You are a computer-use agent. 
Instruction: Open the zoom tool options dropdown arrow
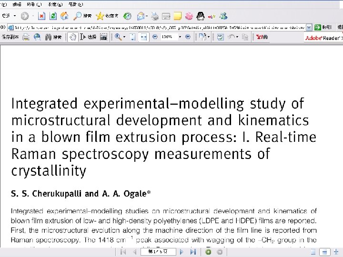click(124, 37)
